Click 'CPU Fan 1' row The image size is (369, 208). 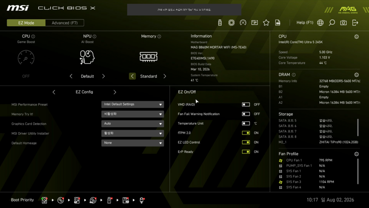317,160
